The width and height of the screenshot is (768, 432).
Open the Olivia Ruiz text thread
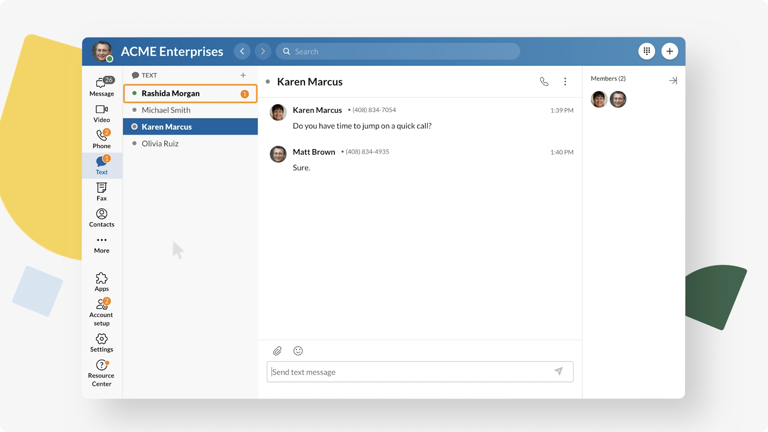tap(160, 143)
